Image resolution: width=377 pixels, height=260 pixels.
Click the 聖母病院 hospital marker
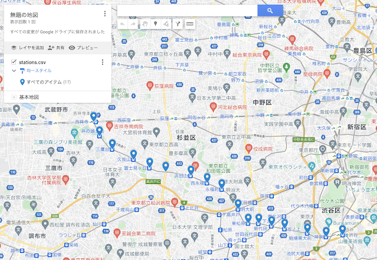point(327,74)
